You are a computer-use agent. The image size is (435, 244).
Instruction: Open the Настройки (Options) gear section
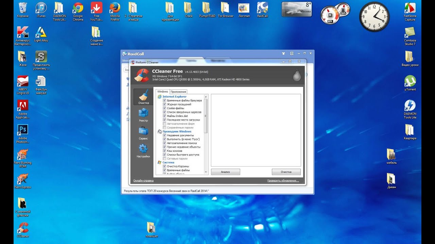pyautogui.click(x=143, y=151)
